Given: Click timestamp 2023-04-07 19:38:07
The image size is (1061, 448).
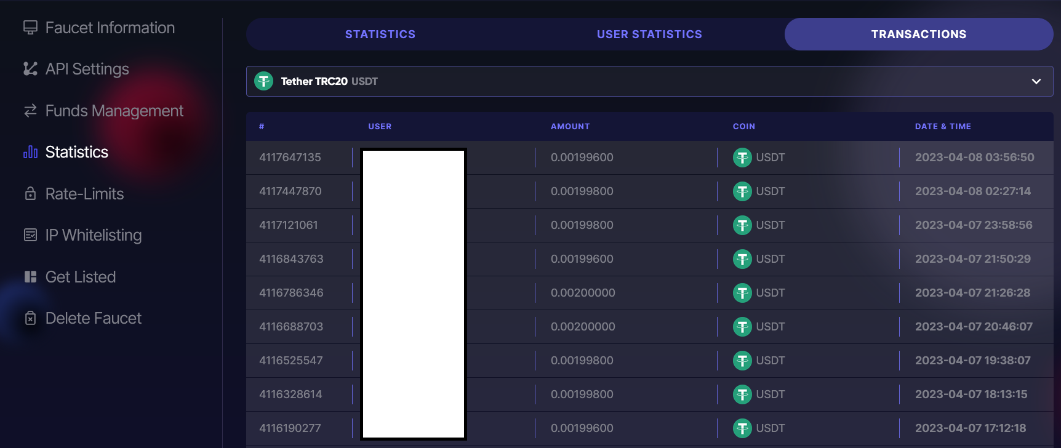Looking at the screenshot, I should pos(973,361).
